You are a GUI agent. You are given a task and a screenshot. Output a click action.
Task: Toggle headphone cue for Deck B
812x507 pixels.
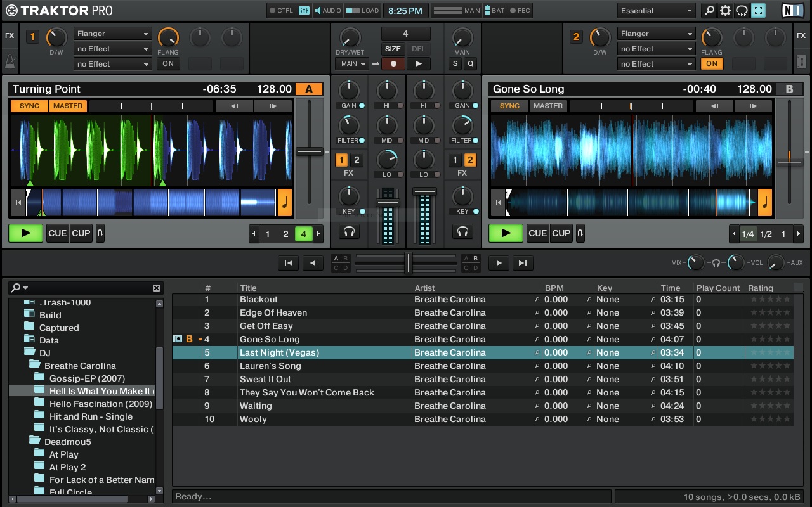point(463,232)
